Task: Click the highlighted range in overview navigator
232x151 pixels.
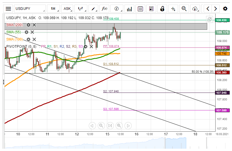Action: coord(176,143)
